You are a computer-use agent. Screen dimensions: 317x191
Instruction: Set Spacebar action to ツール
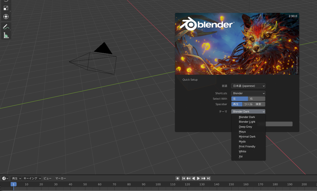click(248, 104)
